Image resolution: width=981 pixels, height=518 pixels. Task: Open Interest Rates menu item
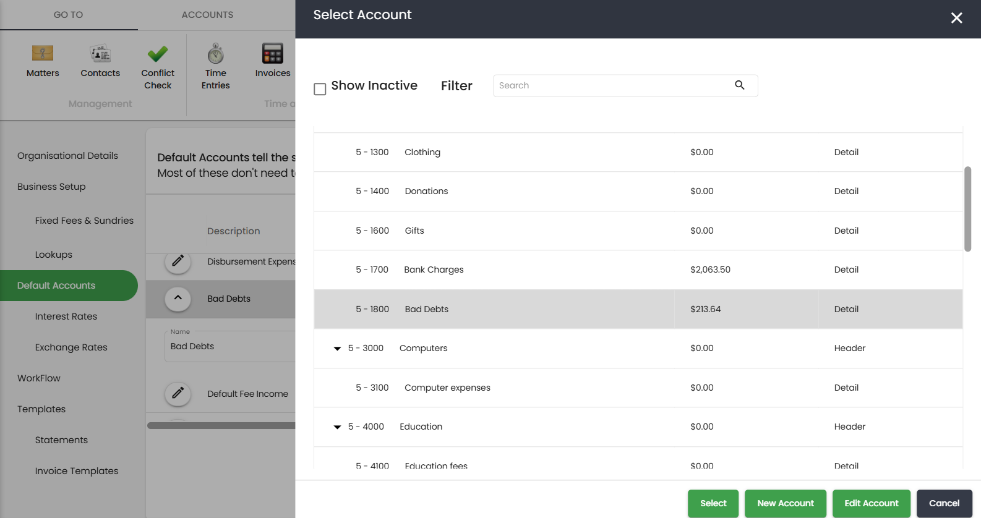(x=66, y=316)
